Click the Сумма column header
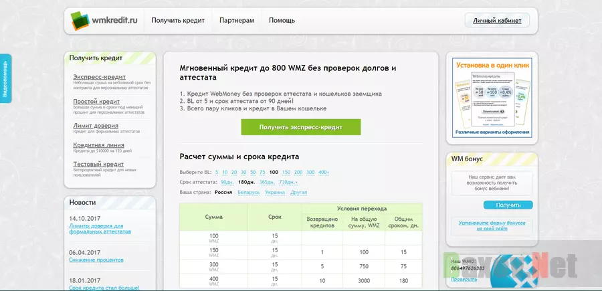602x291 pixels. 213,217
